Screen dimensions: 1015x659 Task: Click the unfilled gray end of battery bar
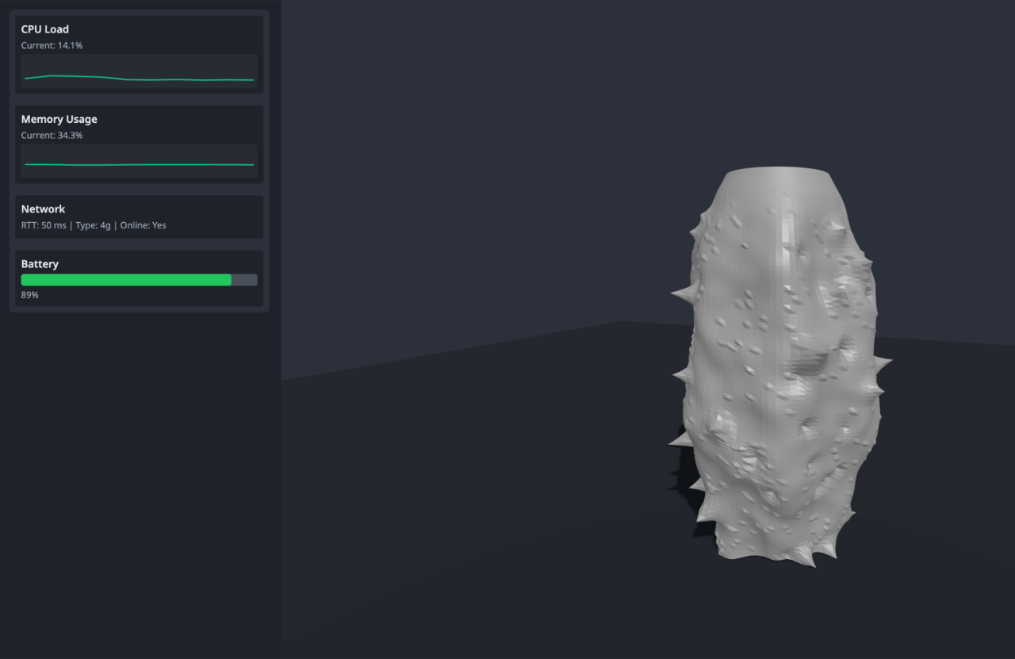pyautogui.click(x=244, y=280)
